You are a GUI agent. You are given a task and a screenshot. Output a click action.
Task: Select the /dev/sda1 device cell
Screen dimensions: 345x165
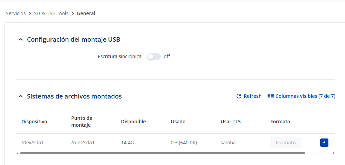[32, 143]
